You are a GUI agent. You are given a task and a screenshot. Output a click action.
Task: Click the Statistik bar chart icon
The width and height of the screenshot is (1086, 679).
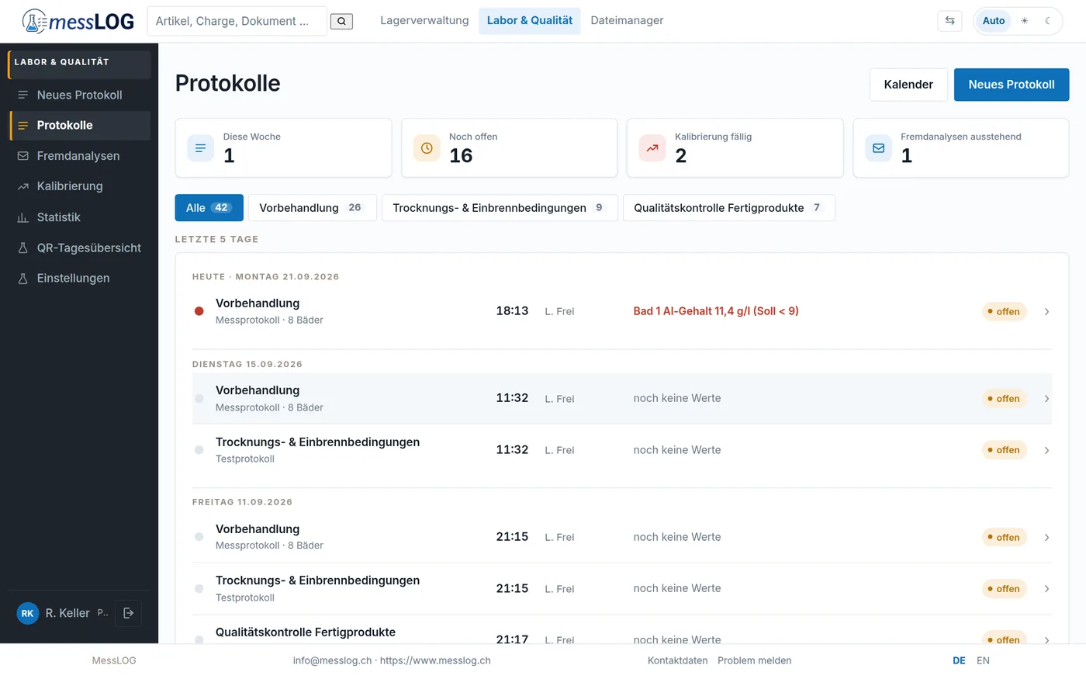click(x=23, y=217)
